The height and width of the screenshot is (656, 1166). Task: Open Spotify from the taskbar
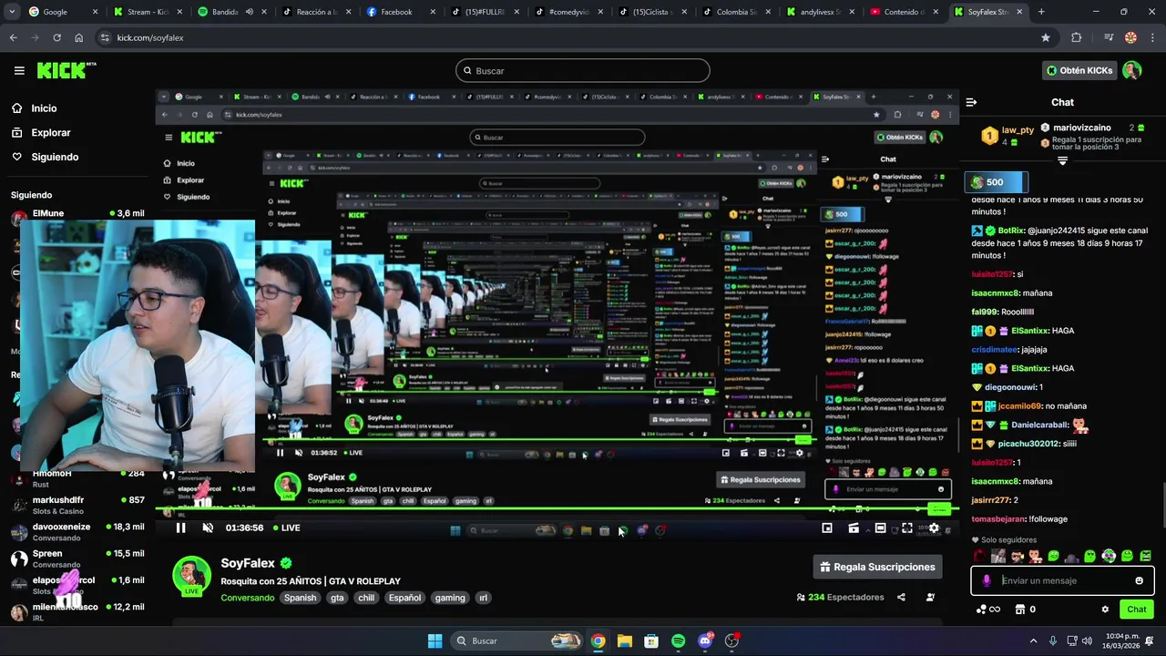679,641
